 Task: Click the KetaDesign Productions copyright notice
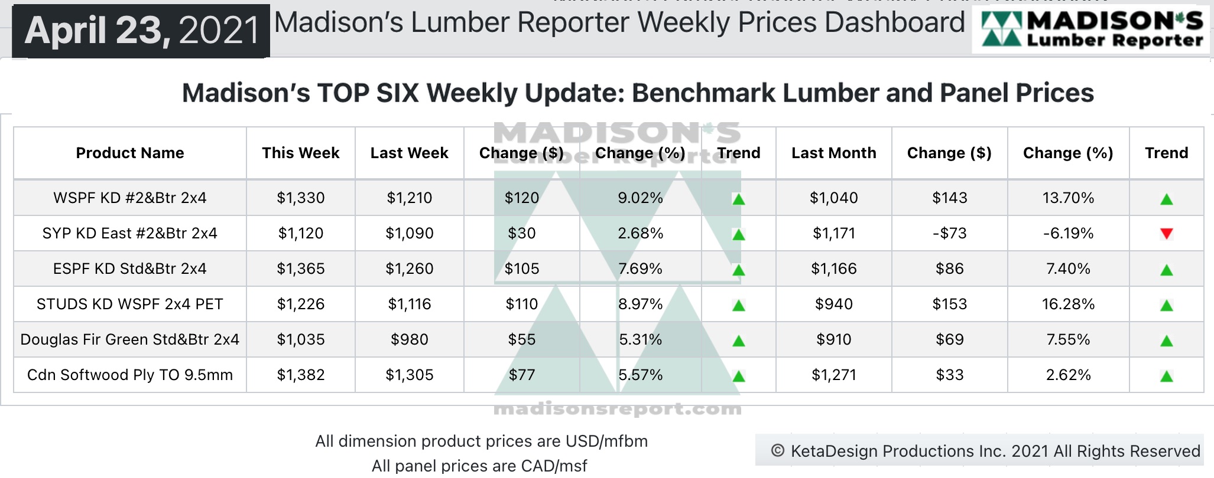click(x=985, y=451)
